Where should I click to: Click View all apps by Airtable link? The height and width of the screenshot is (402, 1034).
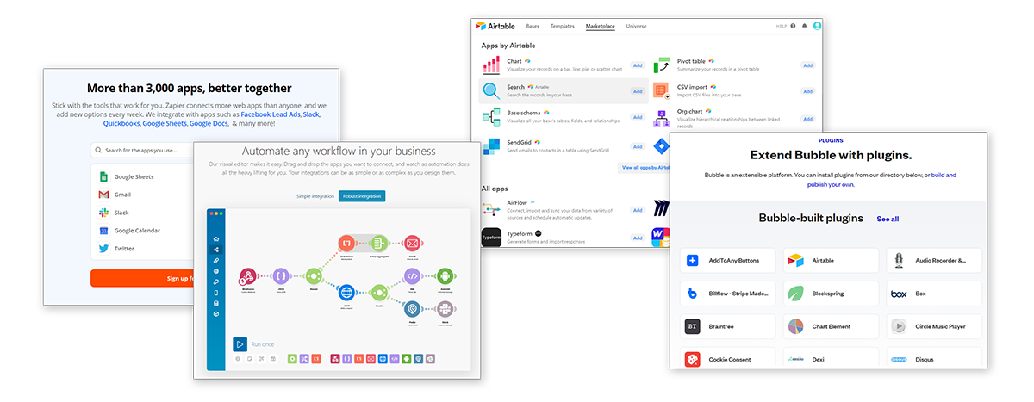[645, 167]
